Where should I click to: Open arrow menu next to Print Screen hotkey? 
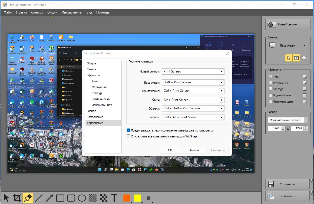(x=221, y=71)
